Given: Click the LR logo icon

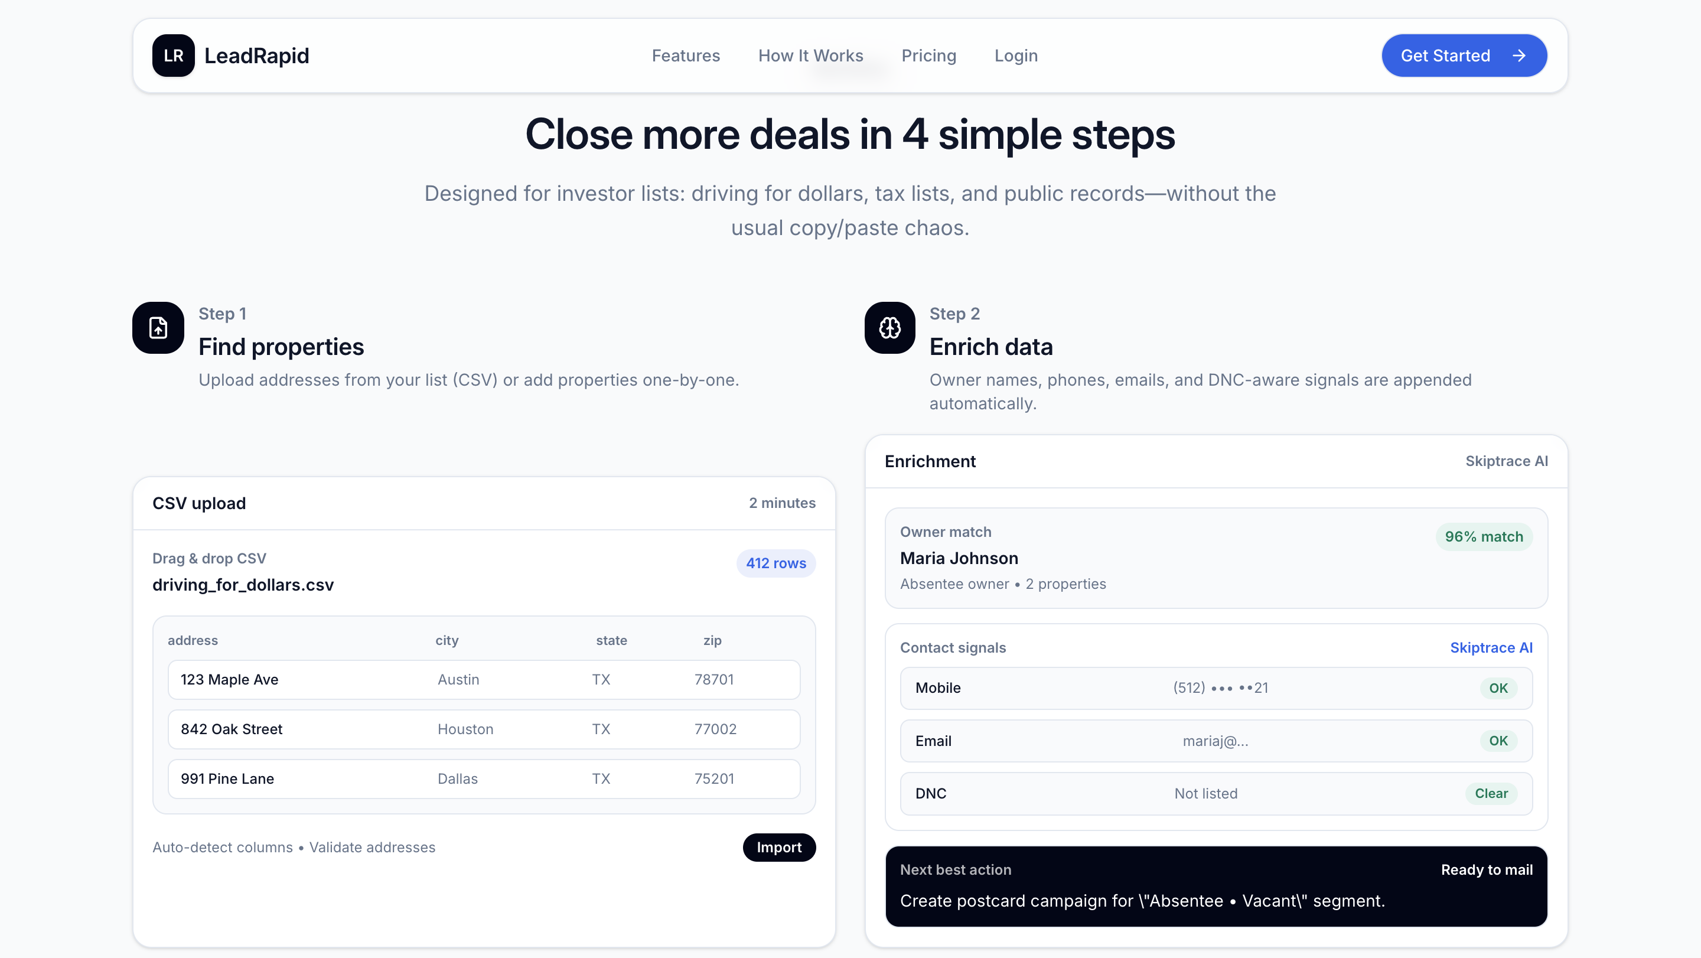Looking at the screenshot, I should (173, 56).
